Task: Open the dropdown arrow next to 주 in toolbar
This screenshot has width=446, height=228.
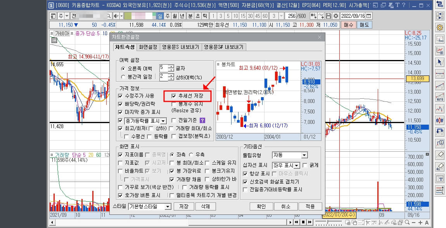Action: pyautogui.click(x=67, y=16)
